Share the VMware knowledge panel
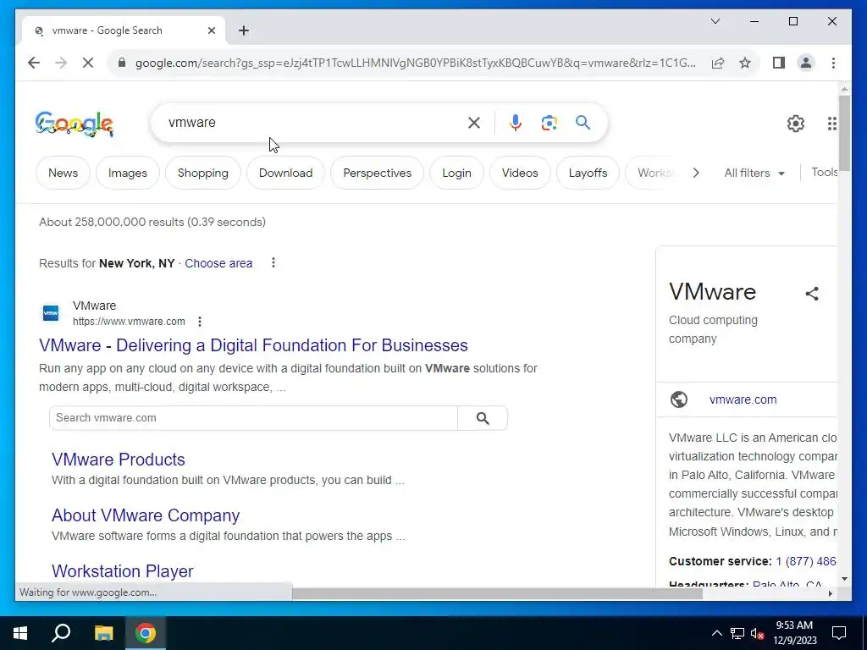This screenshot has height=650, width=867. 812,294
